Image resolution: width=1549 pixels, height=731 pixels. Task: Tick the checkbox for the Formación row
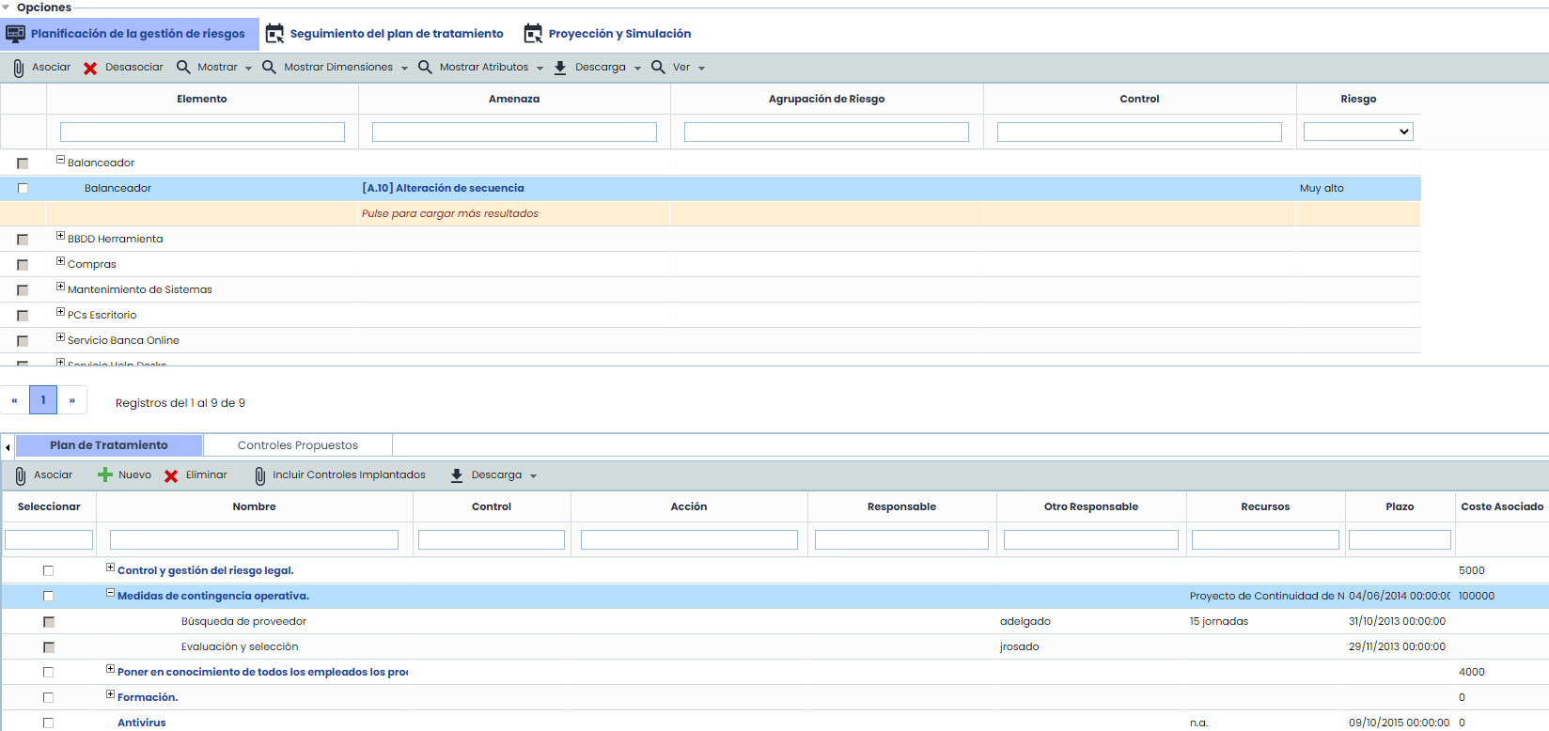[x=48, y=697]
